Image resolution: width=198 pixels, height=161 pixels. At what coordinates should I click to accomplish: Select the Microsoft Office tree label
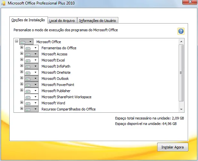49,42
